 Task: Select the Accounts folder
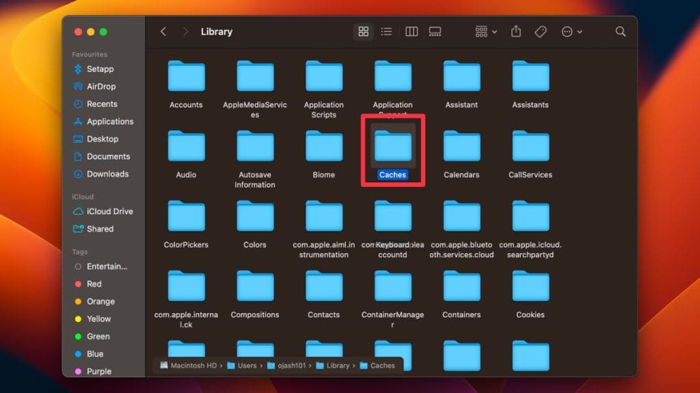186,76
